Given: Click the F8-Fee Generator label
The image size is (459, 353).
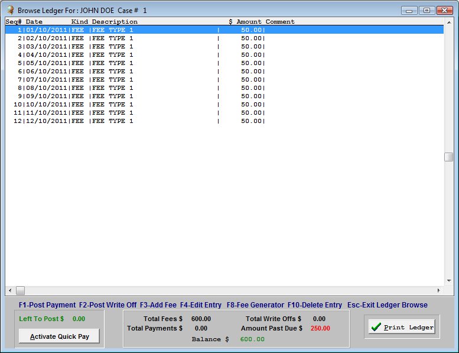Looking at the screenshot, I should pyautogui.click(x=255, y=305).
